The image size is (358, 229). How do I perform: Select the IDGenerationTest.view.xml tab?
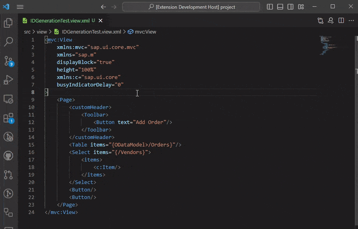pyautogui.click(x=60, y=21)
